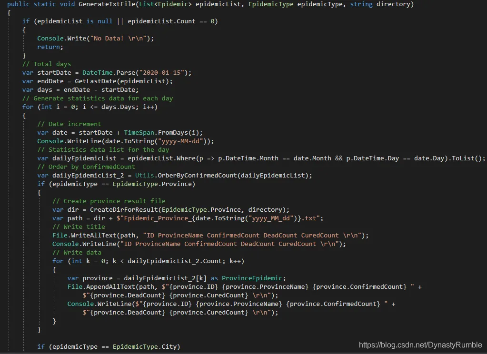Click the "var endDate" declaration
This screenshot has height=354, width=487.
pyautogui.click(x=43, y=81)
